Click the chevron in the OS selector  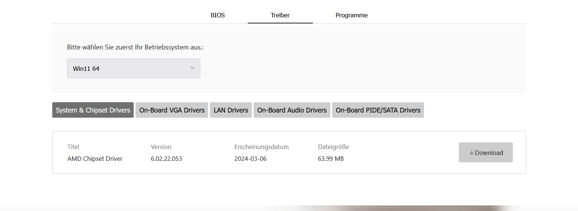(x=193, y=68)
